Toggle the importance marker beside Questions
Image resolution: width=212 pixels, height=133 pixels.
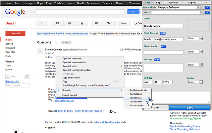[x=56, y=43]
